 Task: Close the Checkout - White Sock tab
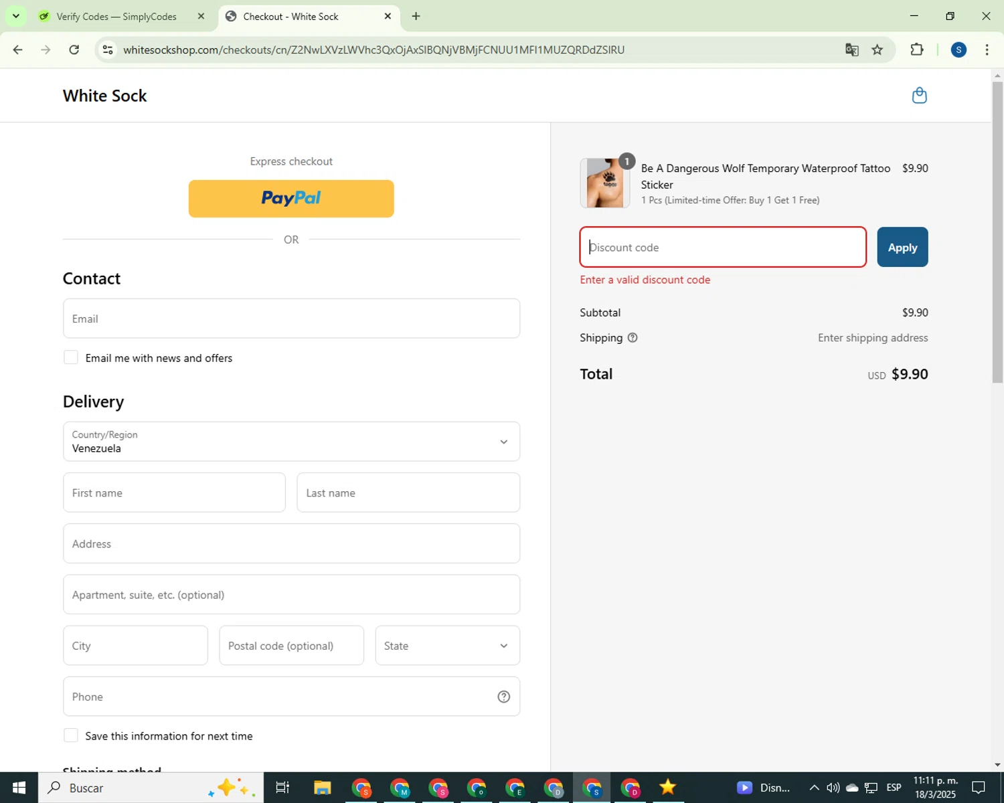pos(388,16)
